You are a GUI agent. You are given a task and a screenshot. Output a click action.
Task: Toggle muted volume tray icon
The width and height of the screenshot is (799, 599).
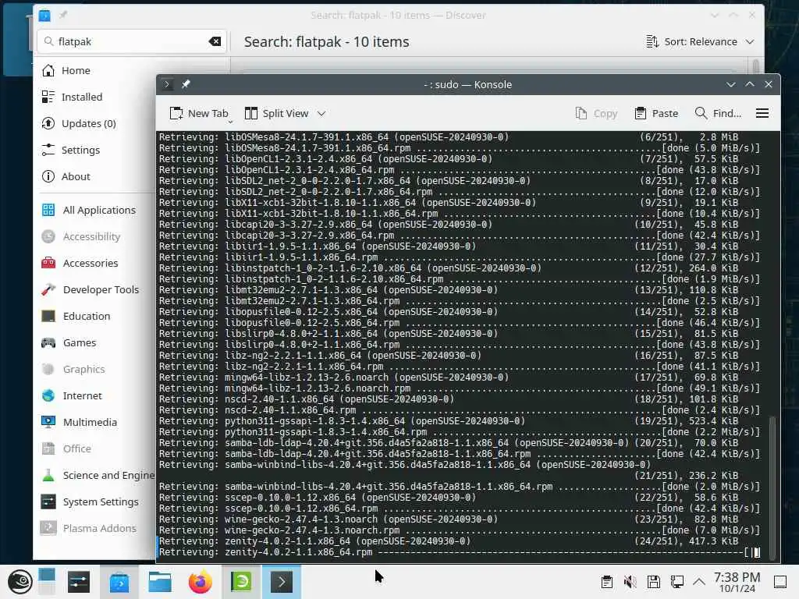click(630, 582)
